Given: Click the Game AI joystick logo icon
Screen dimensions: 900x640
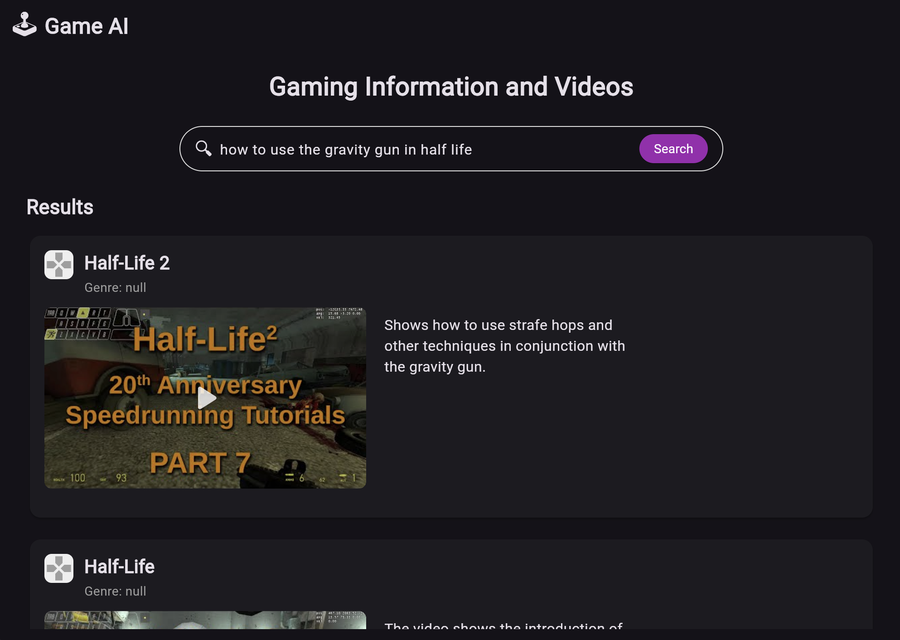Looking at the screenshot, I should coord(24,25).
